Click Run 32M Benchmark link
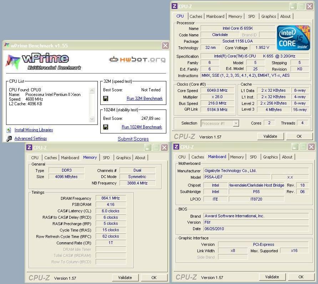This screenshot has height=284, width=318. pyautogui.click(x=145, y=98)
